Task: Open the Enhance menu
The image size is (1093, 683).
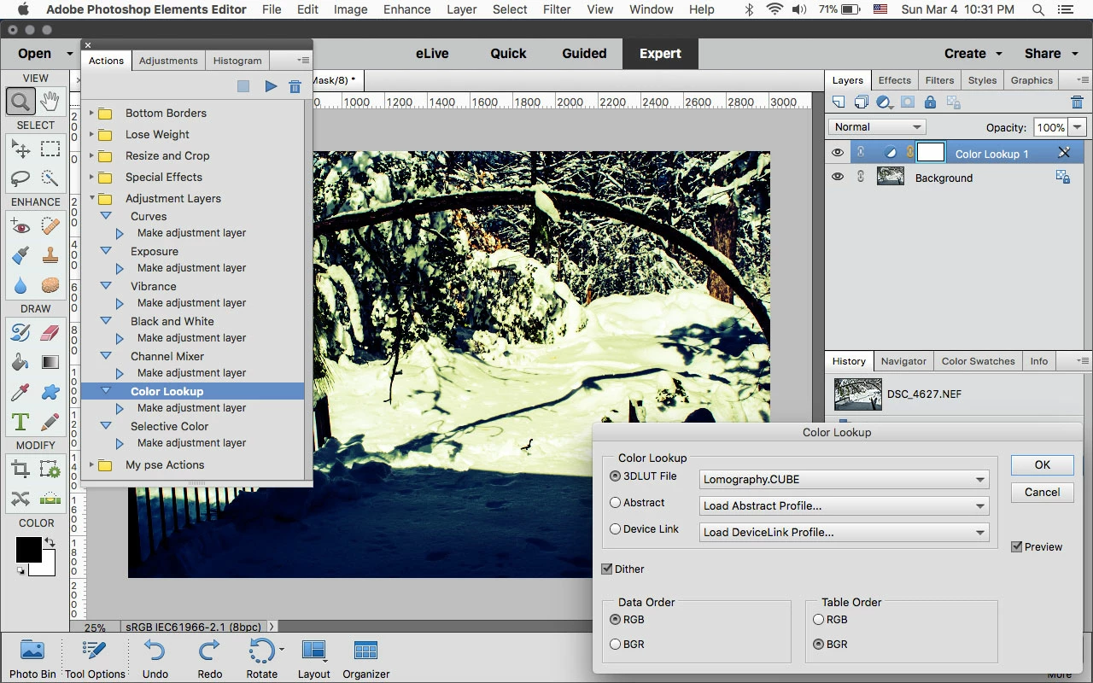Action: (x=407, y=9)
